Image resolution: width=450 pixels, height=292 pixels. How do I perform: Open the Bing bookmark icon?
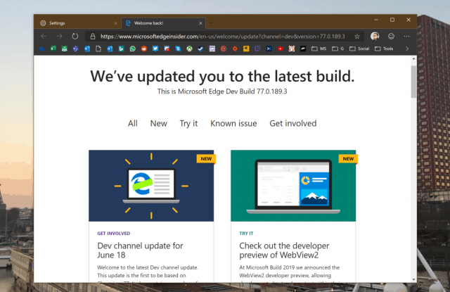point(121,49)
